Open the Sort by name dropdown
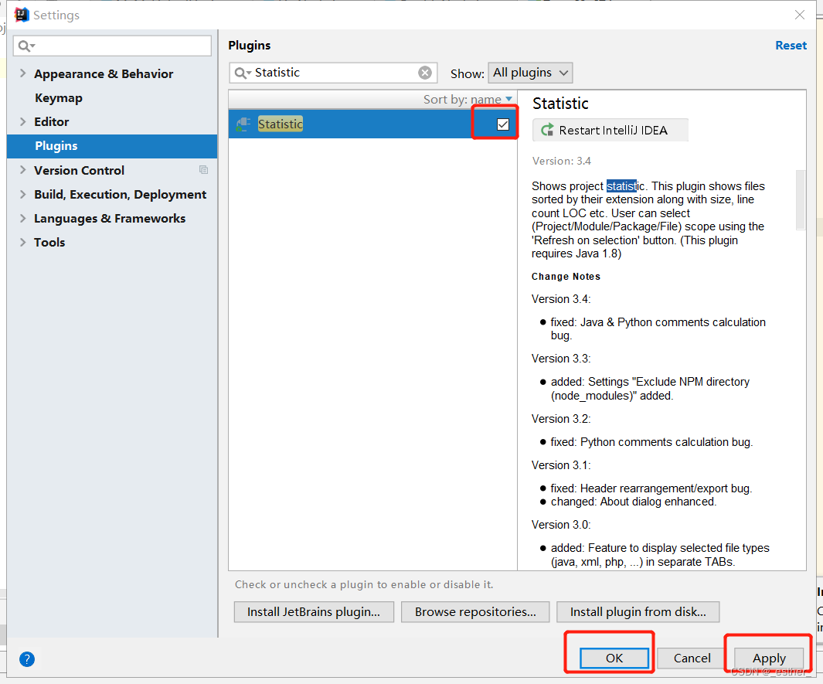 pos(468,99)
